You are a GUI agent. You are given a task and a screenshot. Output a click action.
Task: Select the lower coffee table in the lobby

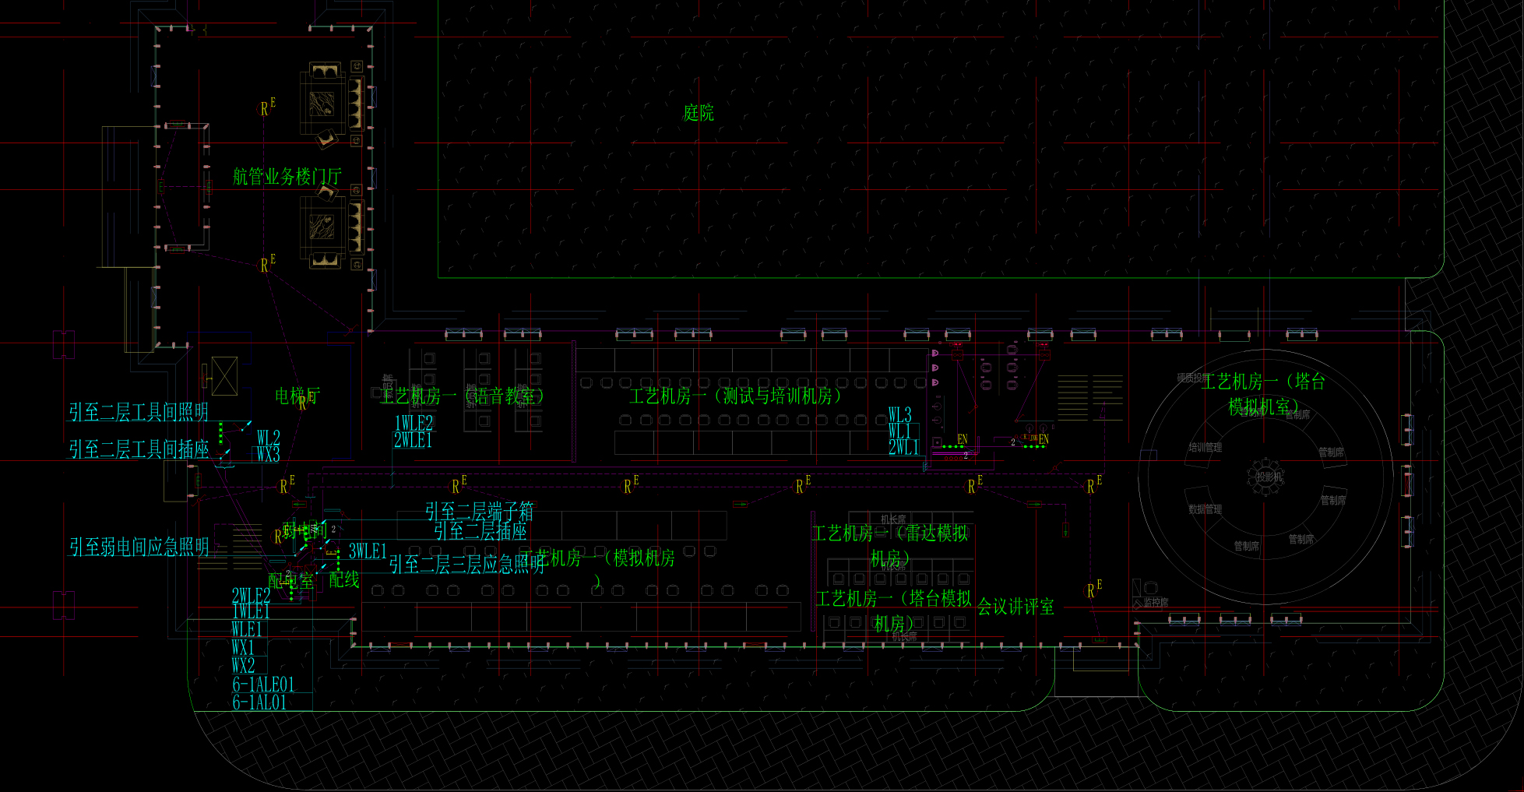[x=322, y=227]
